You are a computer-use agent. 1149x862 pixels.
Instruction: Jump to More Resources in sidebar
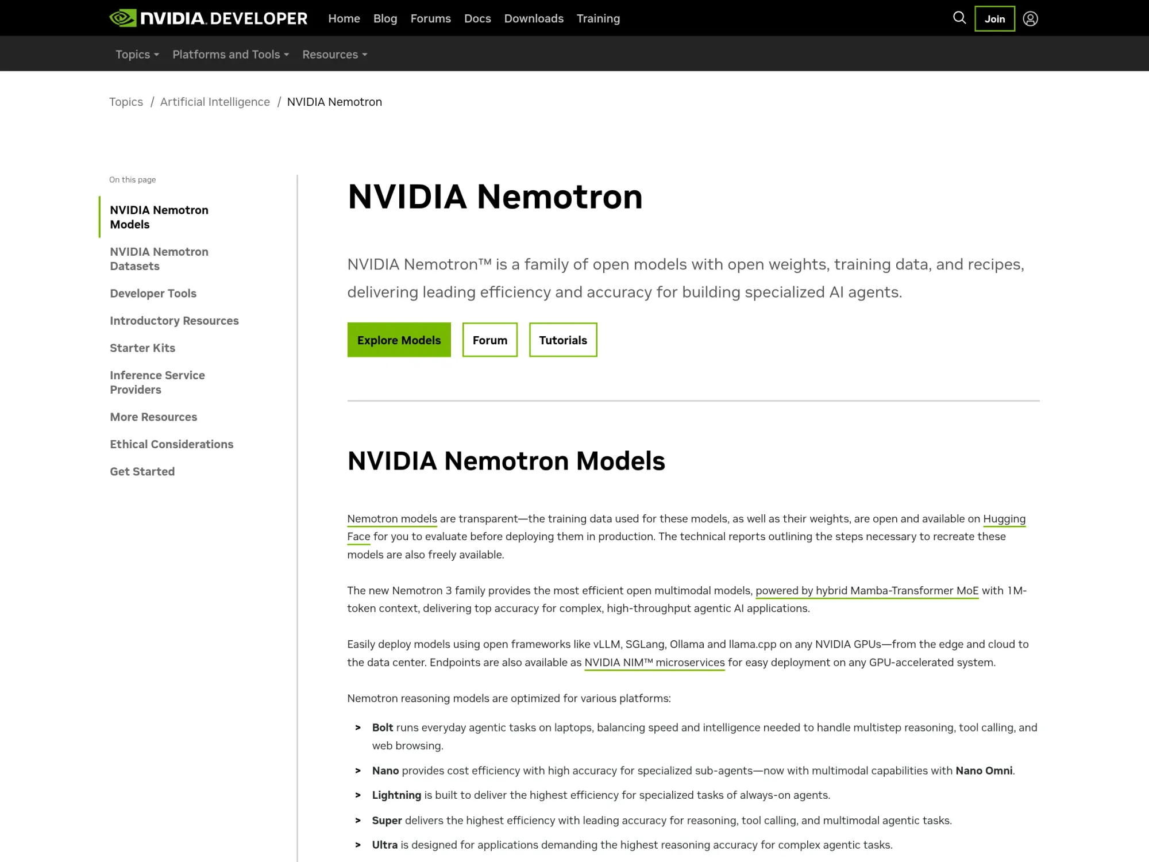click(x=153, y=417)
